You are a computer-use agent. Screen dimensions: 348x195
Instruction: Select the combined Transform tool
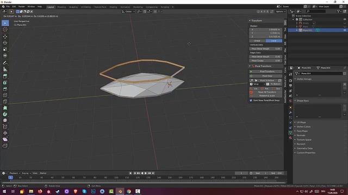[5, 55]
